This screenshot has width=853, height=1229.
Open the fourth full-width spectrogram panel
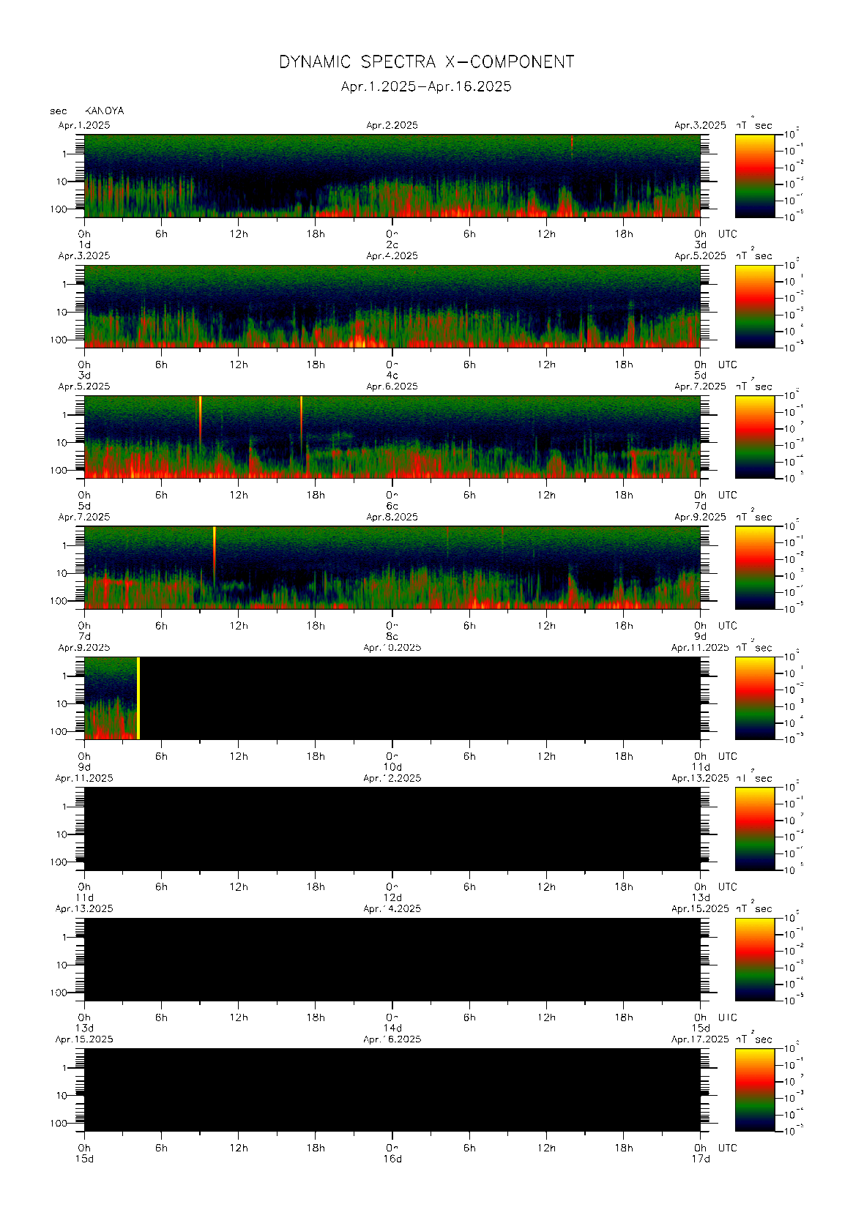point(392,567)
